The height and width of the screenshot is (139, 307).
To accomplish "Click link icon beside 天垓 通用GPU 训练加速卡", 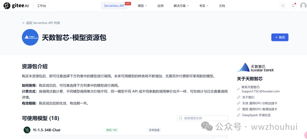I will tap(238, 103).
